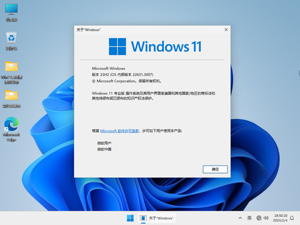300x225 pixels.
Task: Click the Microsoft Corporation copyright line
Action: point(127,81)
